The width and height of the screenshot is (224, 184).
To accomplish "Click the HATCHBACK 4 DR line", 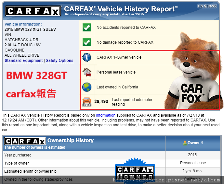I will (21, 40).
